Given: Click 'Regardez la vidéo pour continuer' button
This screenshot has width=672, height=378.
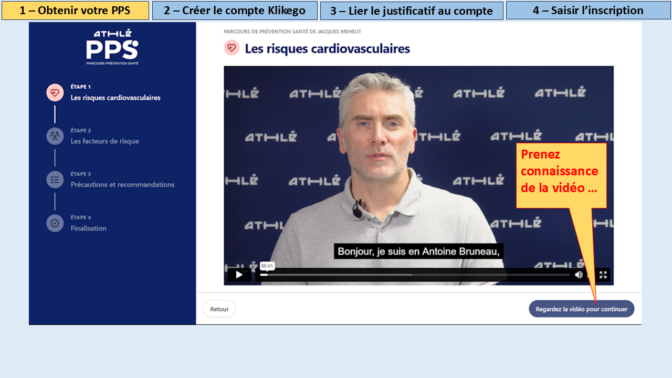Looking at the screenshot, I should pos(581,309).
